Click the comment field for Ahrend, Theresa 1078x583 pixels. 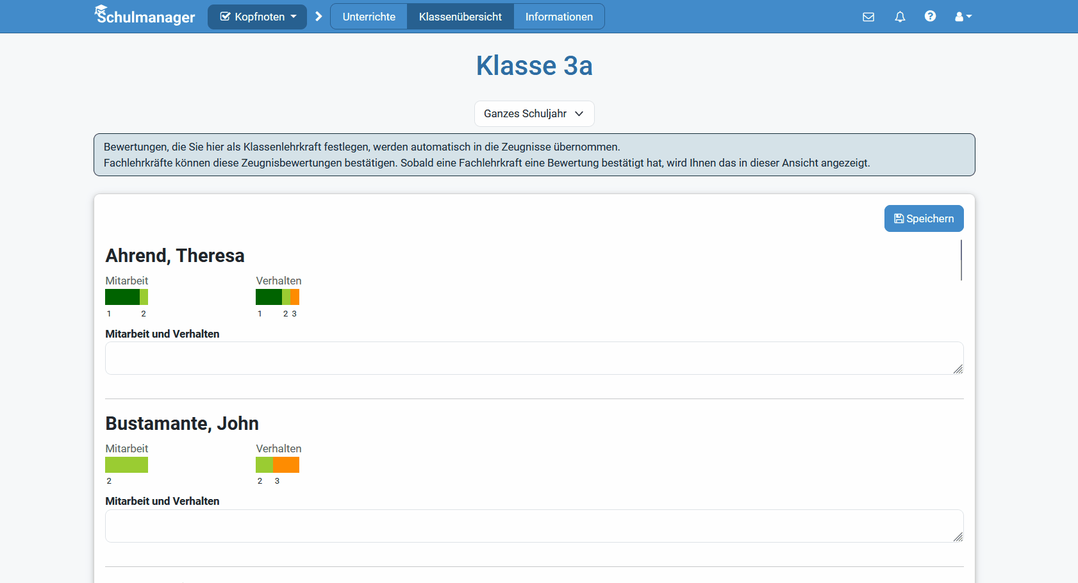pyautogui.click(x=534, y=358)
